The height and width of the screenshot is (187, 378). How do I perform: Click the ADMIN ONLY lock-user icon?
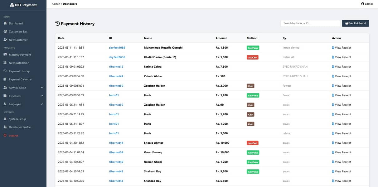5,88
